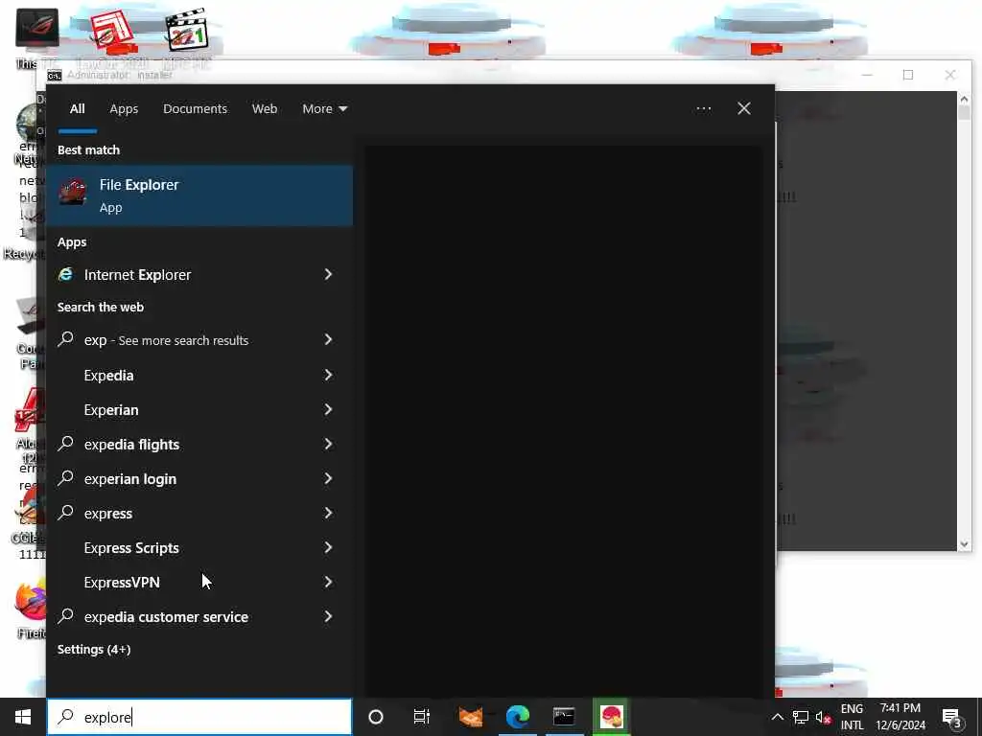Click the installer window title bar icon

click(x=55, y=75)
